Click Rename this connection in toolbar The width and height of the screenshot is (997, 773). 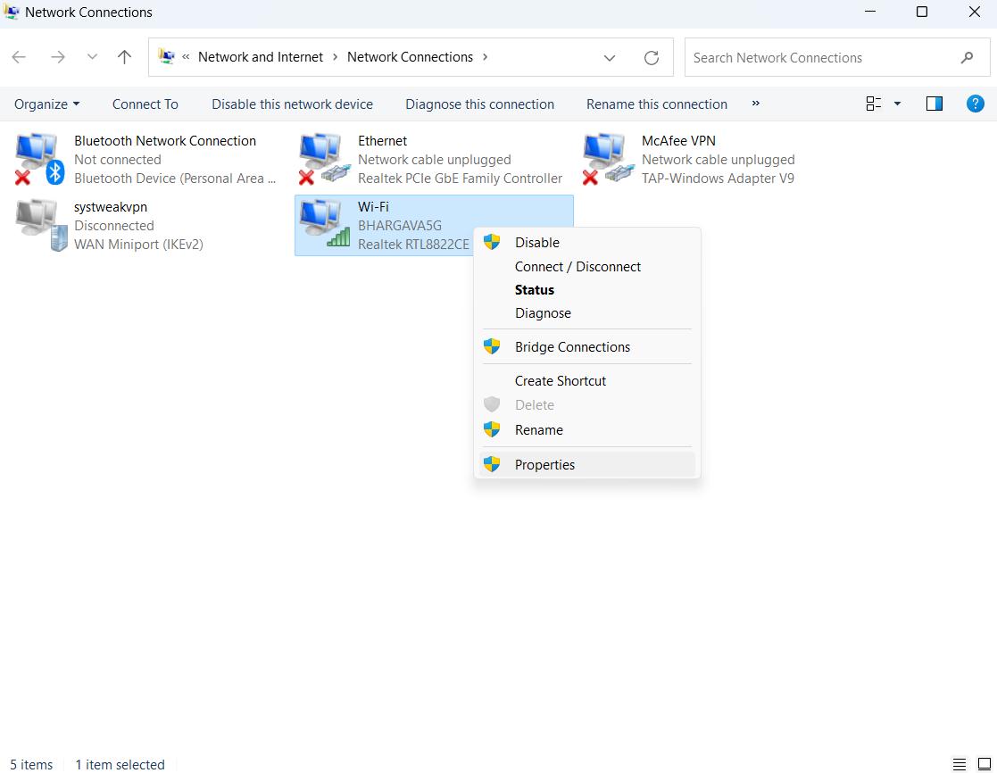click(x=656, y=104)
